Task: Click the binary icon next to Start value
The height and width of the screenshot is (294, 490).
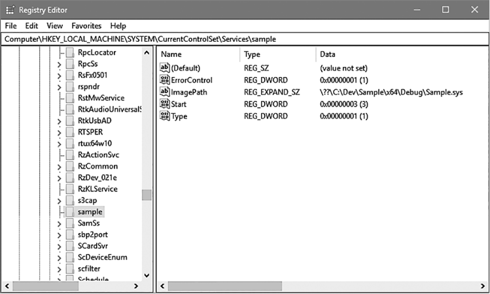Action: (164, 104)
